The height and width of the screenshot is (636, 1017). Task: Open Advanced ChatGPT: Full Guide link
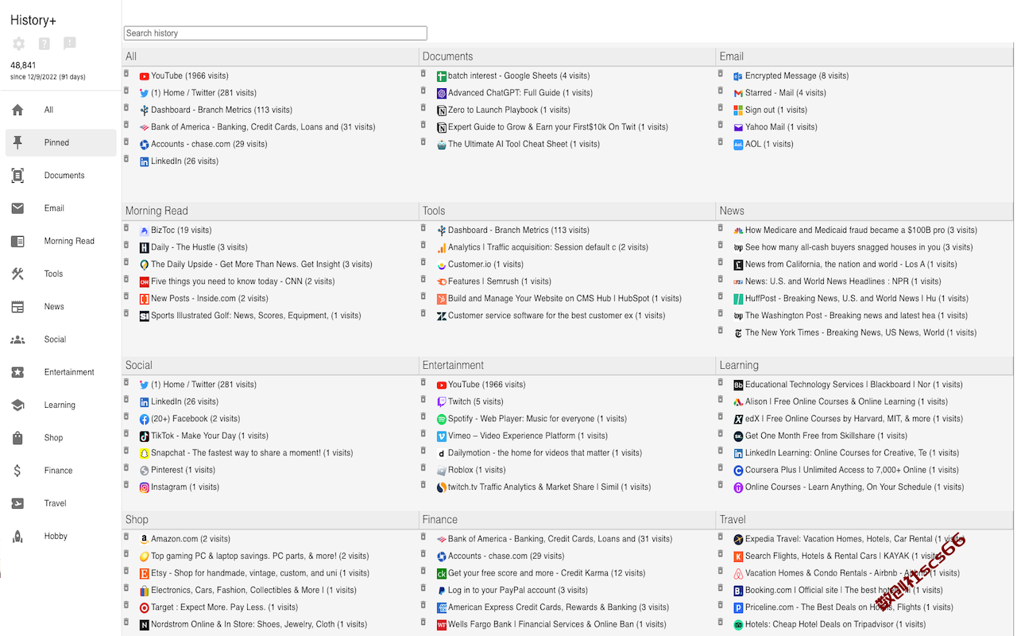[x=520, y=93]
